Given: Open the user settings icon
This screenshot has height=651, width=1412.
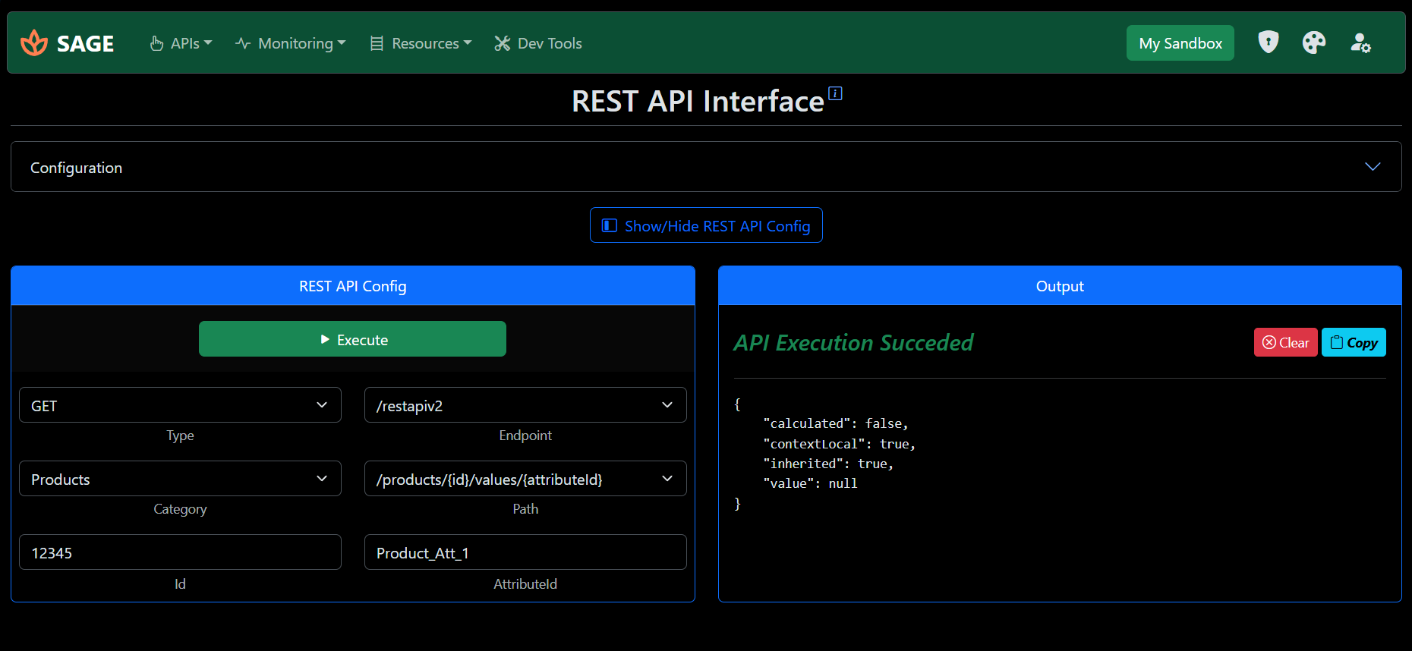Looking at the screenshot, I should point(1360,42).
